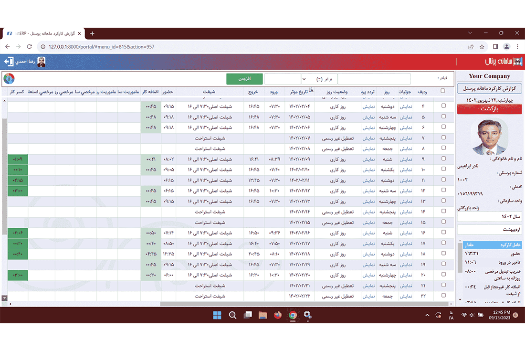Click the browser reload icon

click(x=30, y=47)
